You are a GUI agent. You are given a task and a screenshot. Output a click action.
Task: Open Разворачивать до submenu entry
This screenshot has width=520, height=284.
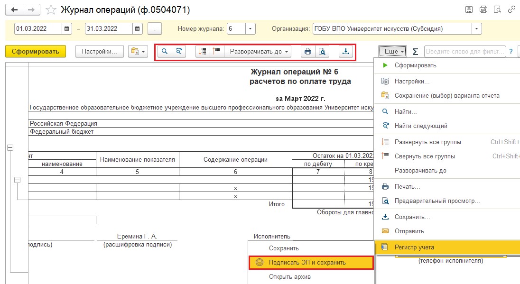447,170
